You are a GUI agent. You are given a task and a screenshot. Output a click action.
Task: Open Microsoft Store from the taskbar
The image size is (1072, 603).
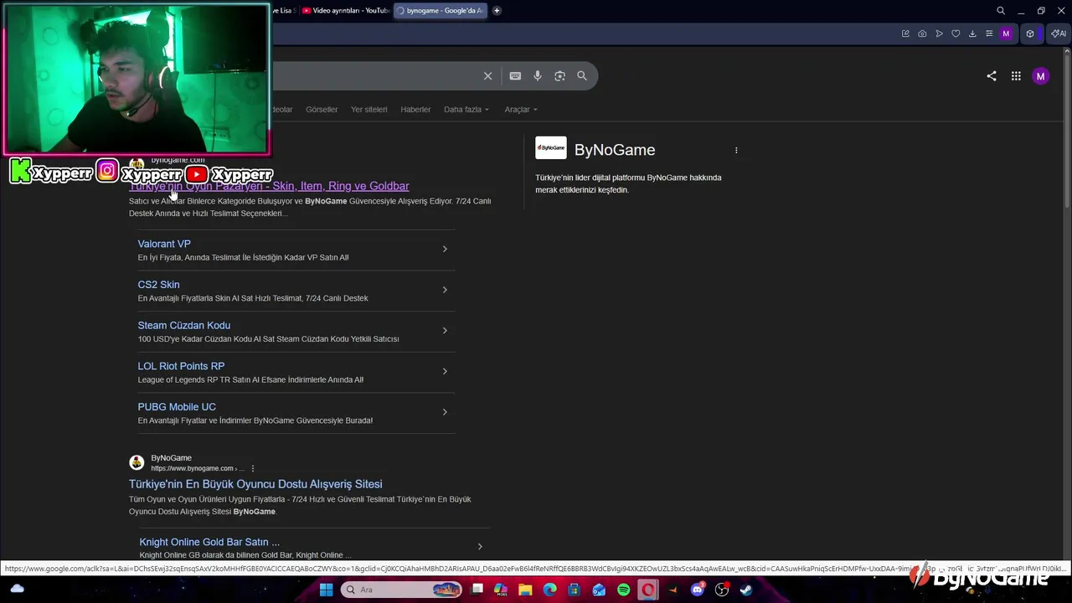574,590
